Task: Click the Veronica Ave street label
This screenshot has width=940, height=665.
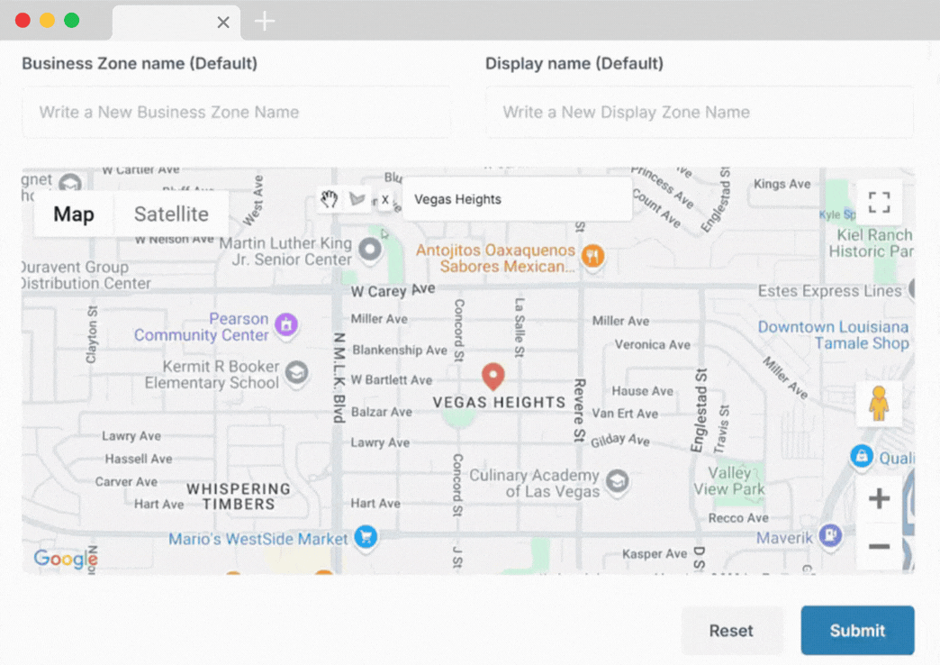Action: click(x=652, y=344)
